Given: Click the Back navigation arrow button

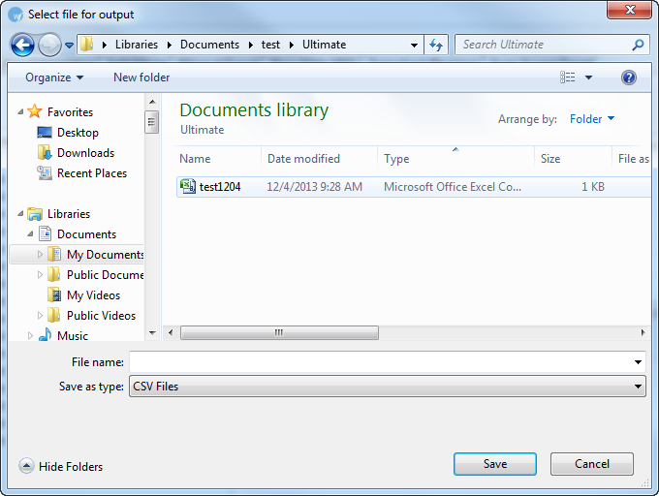Looking at the screenshot, I should coord(22,45).
